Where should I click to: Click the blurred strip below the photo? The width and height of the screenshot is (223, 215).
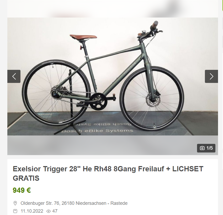(113, 145)
